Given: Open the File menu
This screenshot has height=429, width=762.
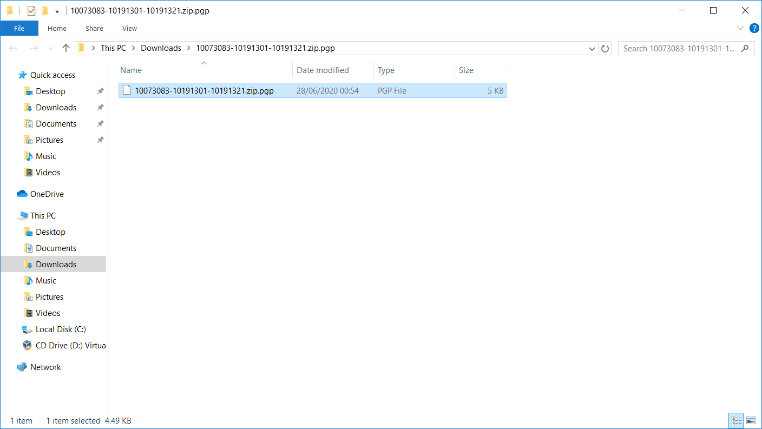Looking at the screenshot, I should tap(19, 28).
